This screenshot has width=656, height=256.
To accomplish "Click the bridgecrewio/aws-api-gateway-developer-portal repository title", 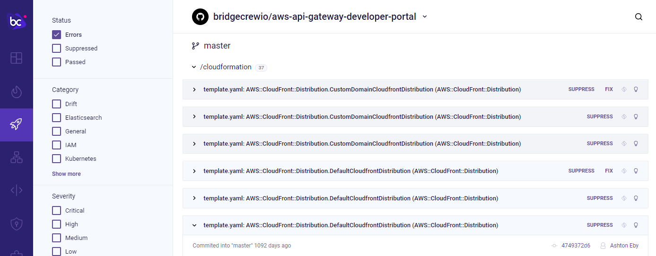I will (315, 17).
